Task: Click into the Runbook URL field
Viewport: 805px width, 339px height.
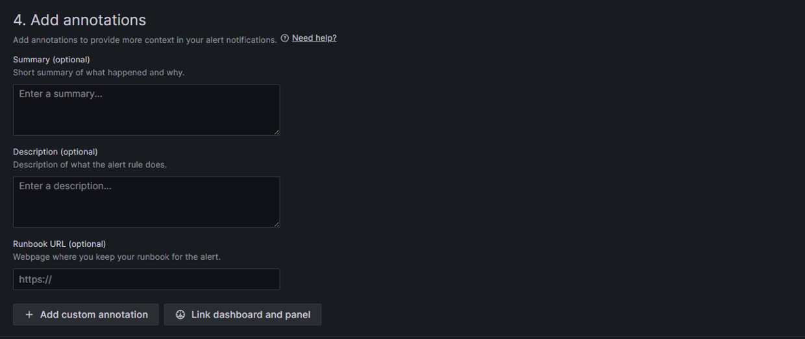Action: coord(146,279)
